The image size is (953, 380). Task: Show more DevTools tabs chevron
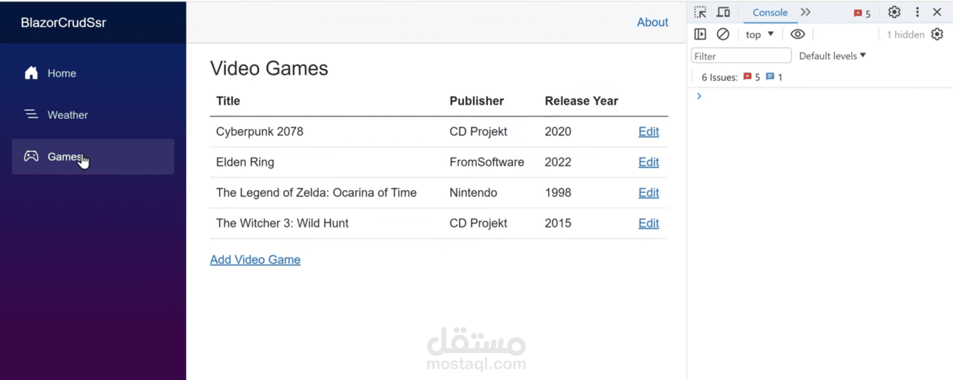[x=806, y=12]
